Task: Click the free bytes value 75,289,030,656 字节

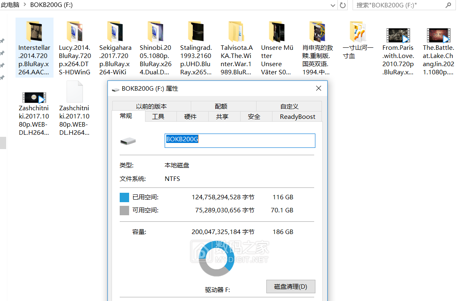Action: click(225, 210)
